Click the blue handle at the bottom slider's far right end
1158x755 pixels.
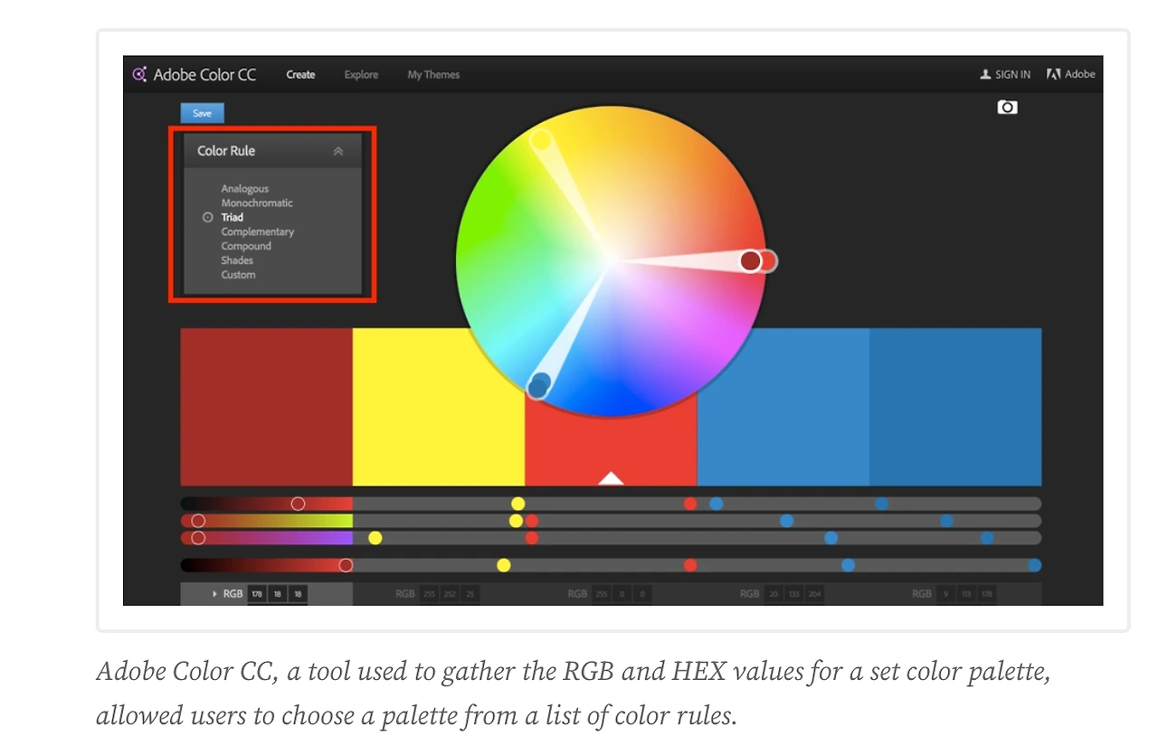coord(1035,565)
